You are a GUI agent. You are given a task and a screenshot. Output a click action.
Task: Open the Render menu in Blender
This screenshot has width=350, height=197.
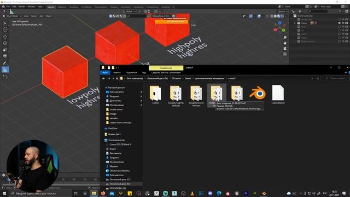[22, 7]
